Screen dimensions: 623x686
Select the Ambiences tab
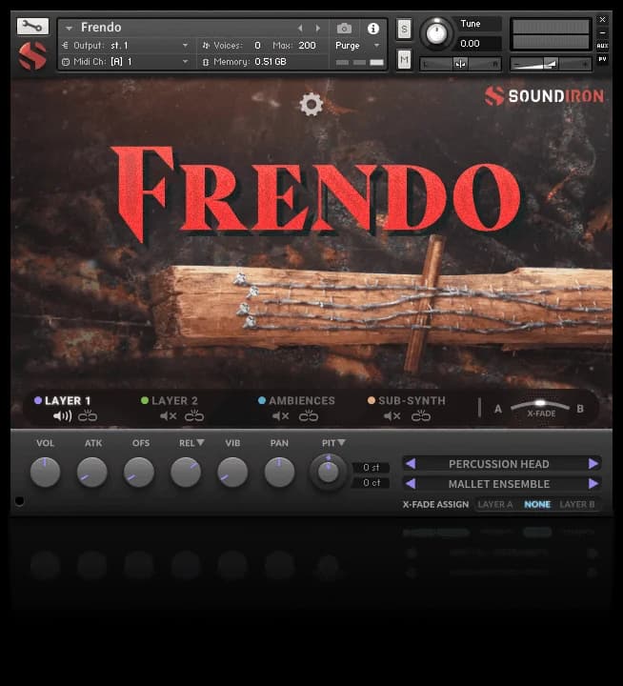(296, 401)
